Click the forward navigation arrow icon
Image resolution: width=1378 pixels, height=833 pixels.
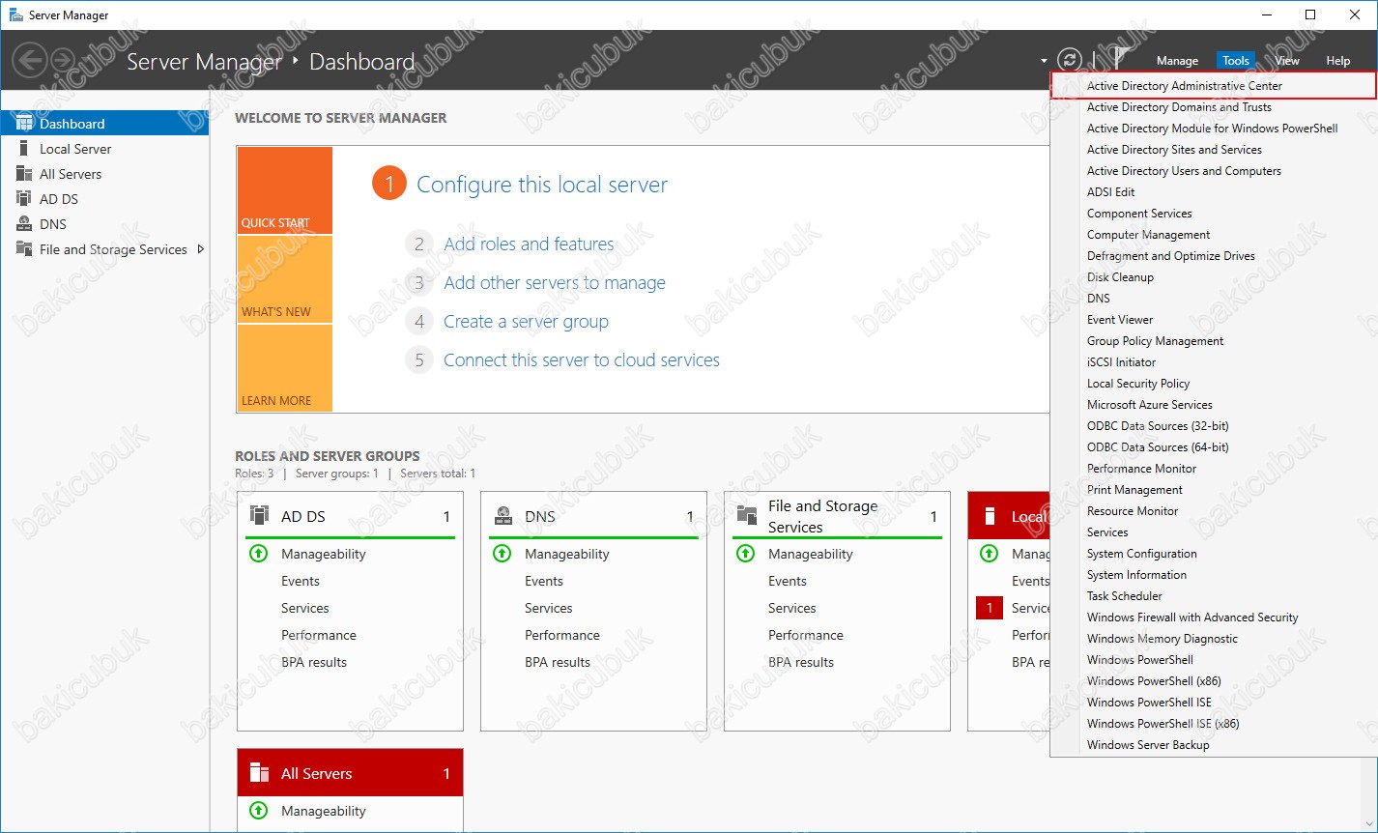click(64, 61)
